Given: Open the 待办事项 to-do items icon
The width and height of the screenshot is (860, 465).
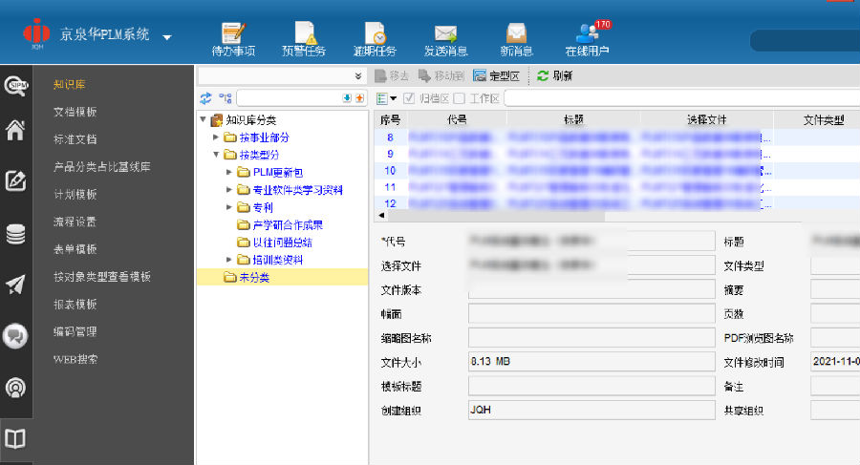Looking at the screenshot, I should click(233, 32).
